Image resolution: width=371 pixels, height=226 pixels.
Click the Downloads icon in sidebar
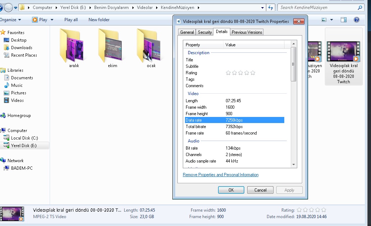point(6,48)
